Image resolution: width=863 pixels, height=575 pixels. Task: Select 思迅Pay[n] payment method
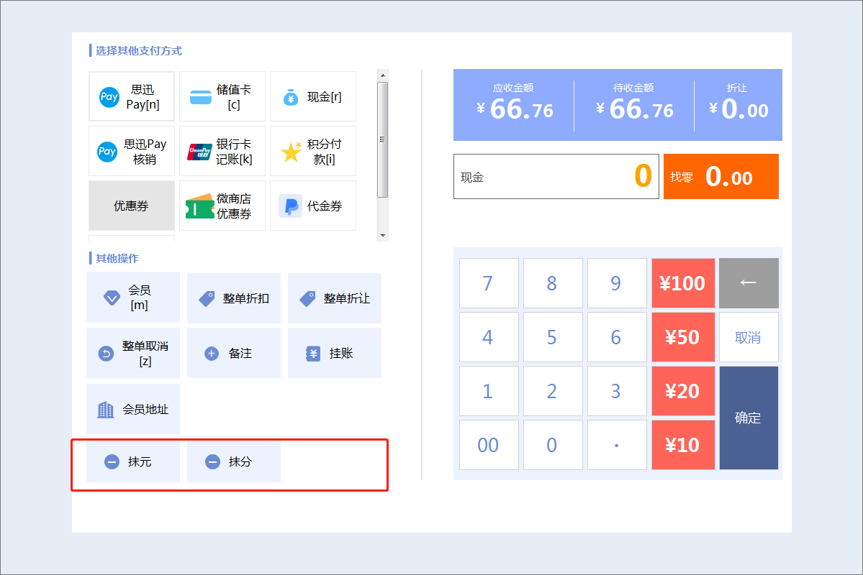132,96
